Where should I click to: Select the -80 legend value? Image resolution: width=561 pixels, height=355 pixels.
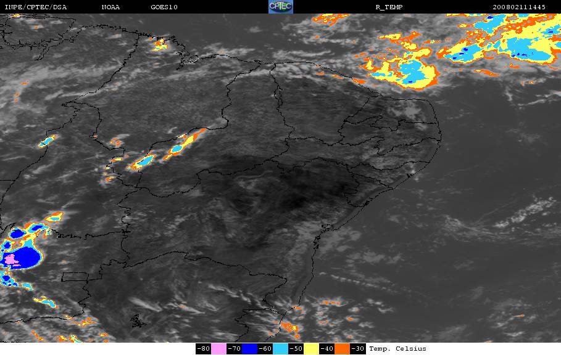(x=204, y=349)
